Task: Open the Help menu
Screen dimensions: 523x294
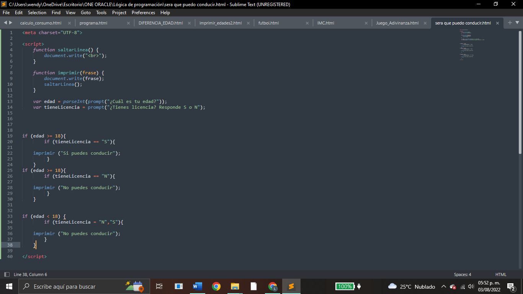Action: pos(165,13)
